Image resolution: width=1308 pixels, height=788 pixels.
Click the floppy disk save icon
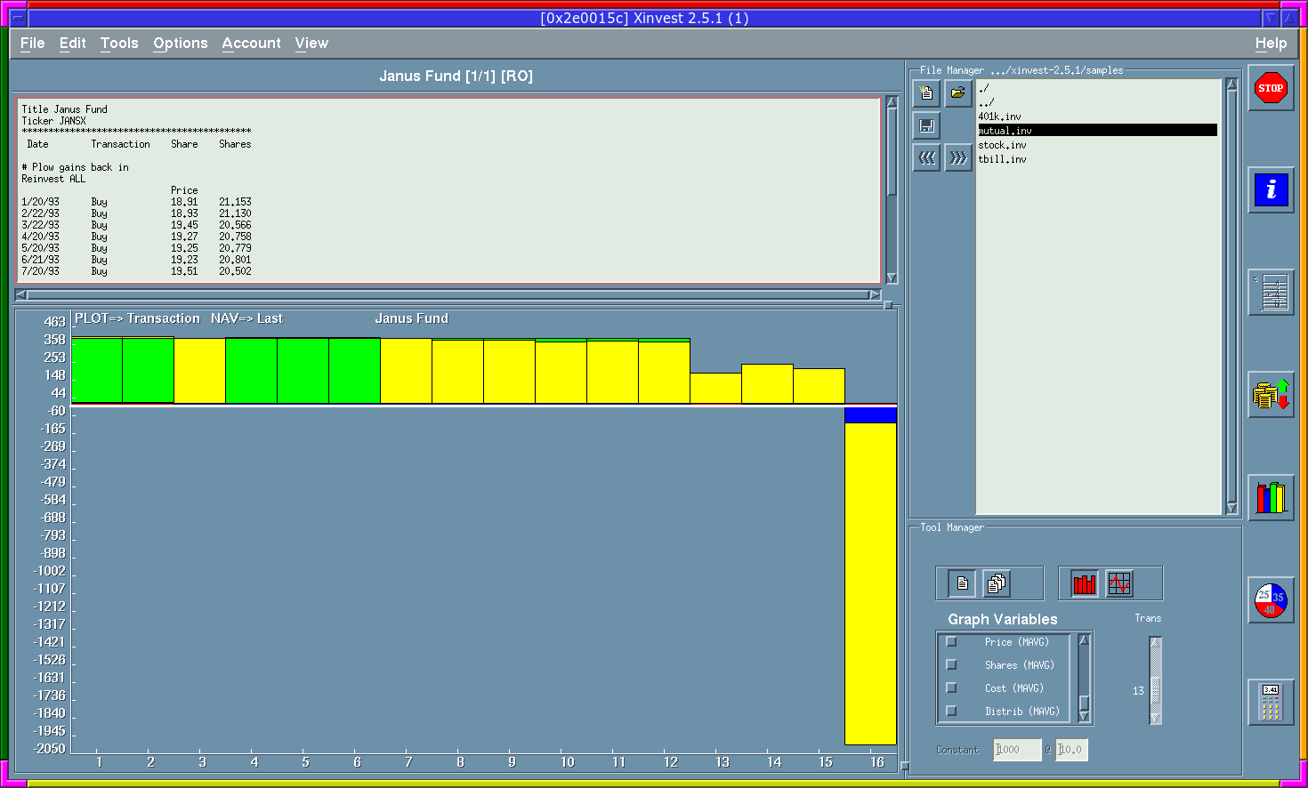tap(926, 125)
